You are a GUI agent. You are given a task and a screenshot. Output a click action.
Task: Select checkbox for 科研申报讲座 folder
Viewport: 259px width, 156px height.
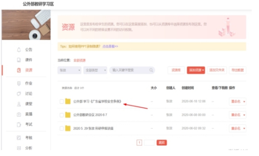[x=62, y=128]
